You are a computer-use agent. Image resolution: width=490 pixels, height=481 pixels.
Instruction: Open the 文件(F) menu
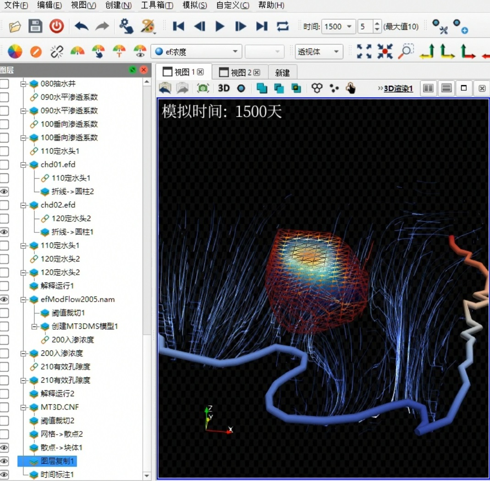coord(16,6)
